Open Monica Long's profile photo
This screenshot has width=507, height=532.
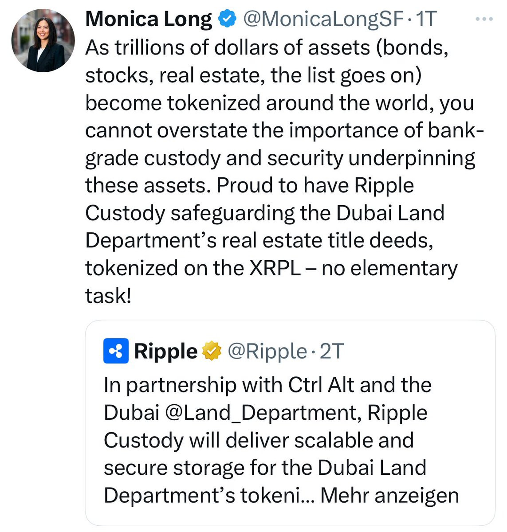tap(43, 40)
